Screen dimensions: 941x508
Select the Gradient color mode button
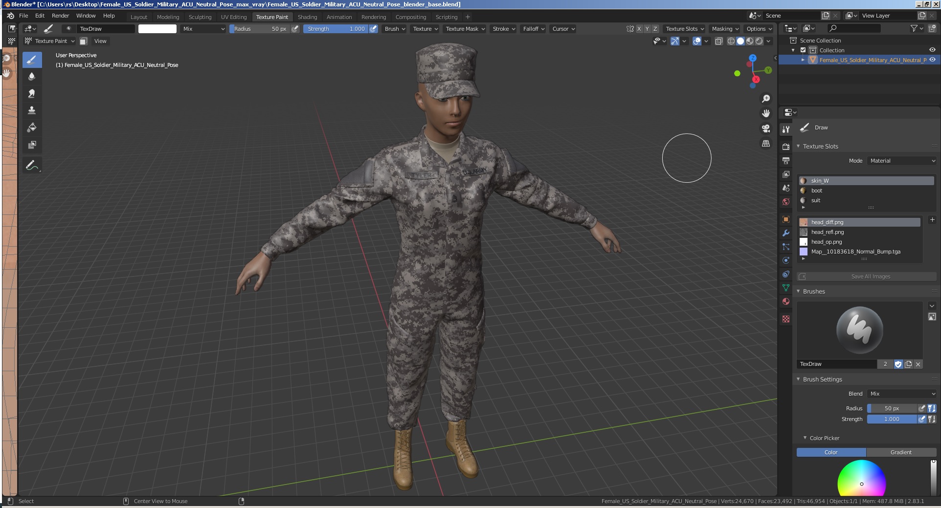coord(901,452)
